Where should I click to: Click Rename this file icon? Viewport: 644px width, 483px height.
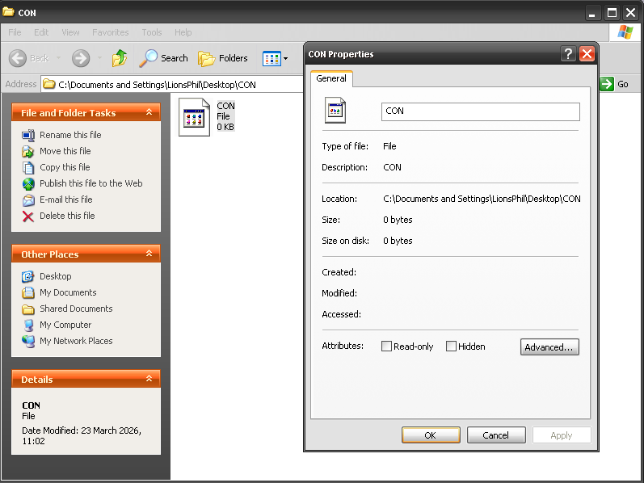pos(28,135)
